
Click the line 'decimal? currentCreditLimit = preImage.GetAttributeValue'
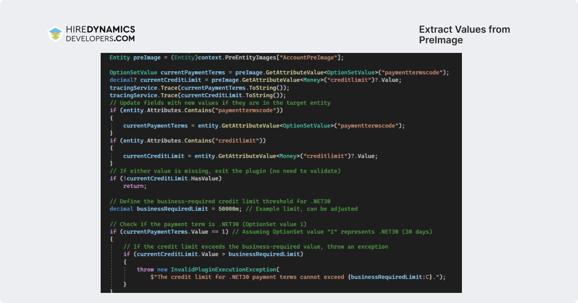(x=255, y=80)
